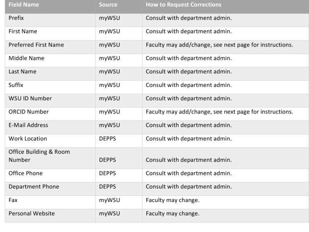309x232 pixels.
Task: Click the "Department Phone" field cell
Action: click(34, 187)
